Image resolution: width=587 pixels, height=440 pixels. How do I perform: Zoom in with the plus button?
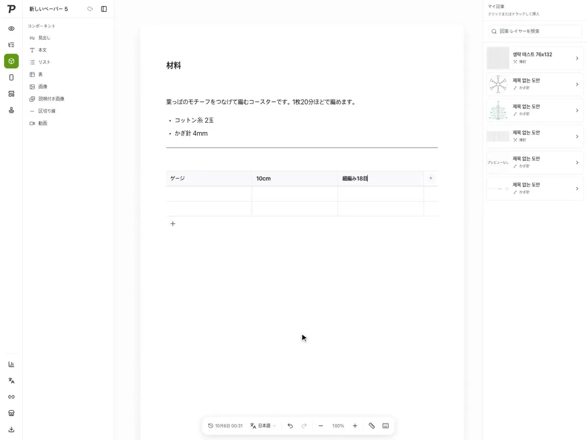coord(355,426)
